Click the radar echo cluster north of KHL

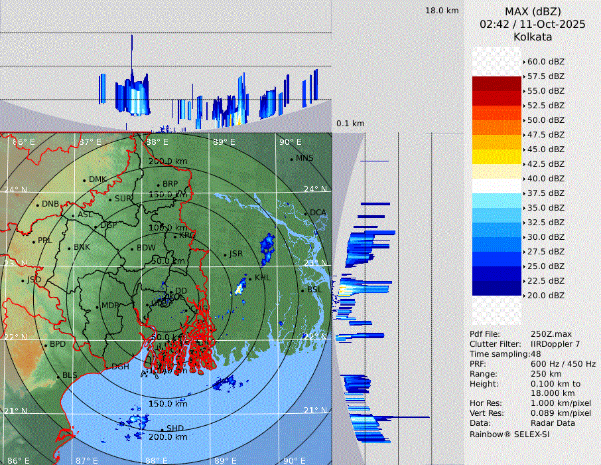(268, 245)
